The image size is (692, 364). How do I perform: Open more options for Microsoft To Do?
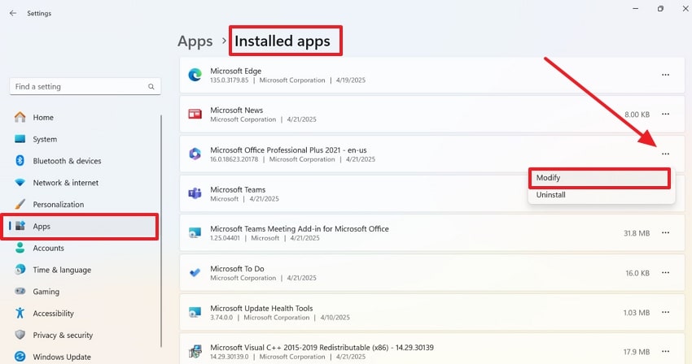point(665,273)
